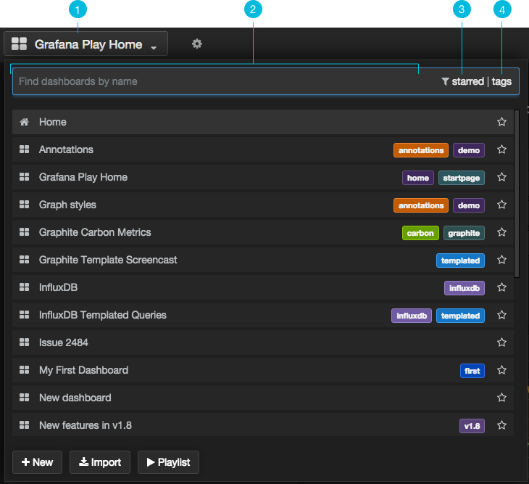Click the funnel filter icon

(445, 81)
